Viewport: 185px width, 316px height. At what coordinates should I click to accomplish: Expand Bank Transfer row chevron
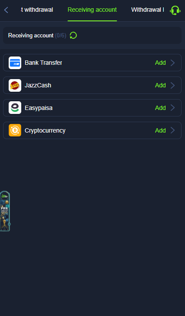click(172, 63)
